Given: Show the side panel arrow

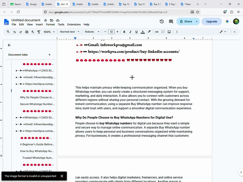Looking at the screenshot, I should pyautogui.click(x=241, y=172).
